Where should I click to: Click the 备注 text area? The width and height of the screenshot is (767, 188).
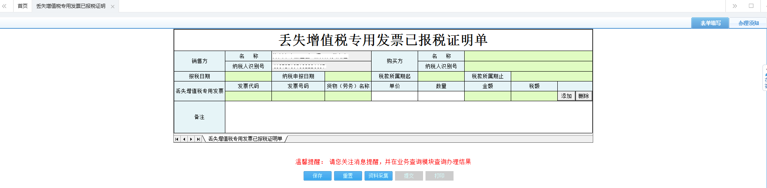(408, 117)
